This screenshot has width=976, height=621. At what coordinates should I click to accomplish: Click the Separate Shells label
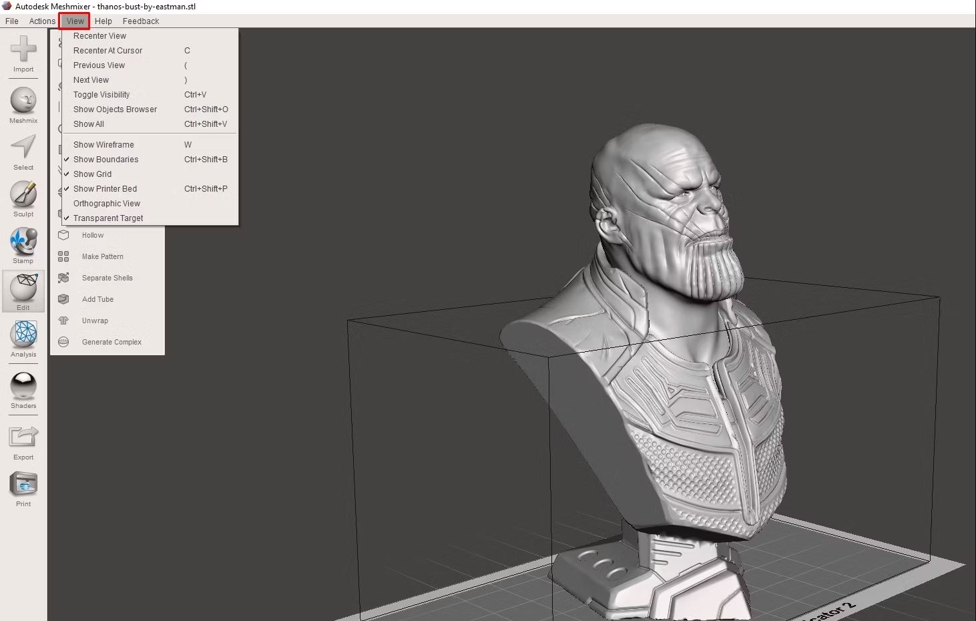(107, 278)
